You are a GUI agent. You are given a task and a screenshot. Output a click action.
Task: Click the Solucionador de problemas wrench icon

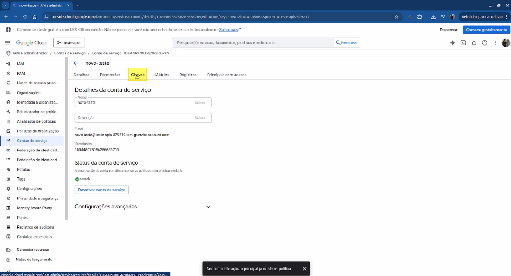pyautogui.click(x=9, y=112)
